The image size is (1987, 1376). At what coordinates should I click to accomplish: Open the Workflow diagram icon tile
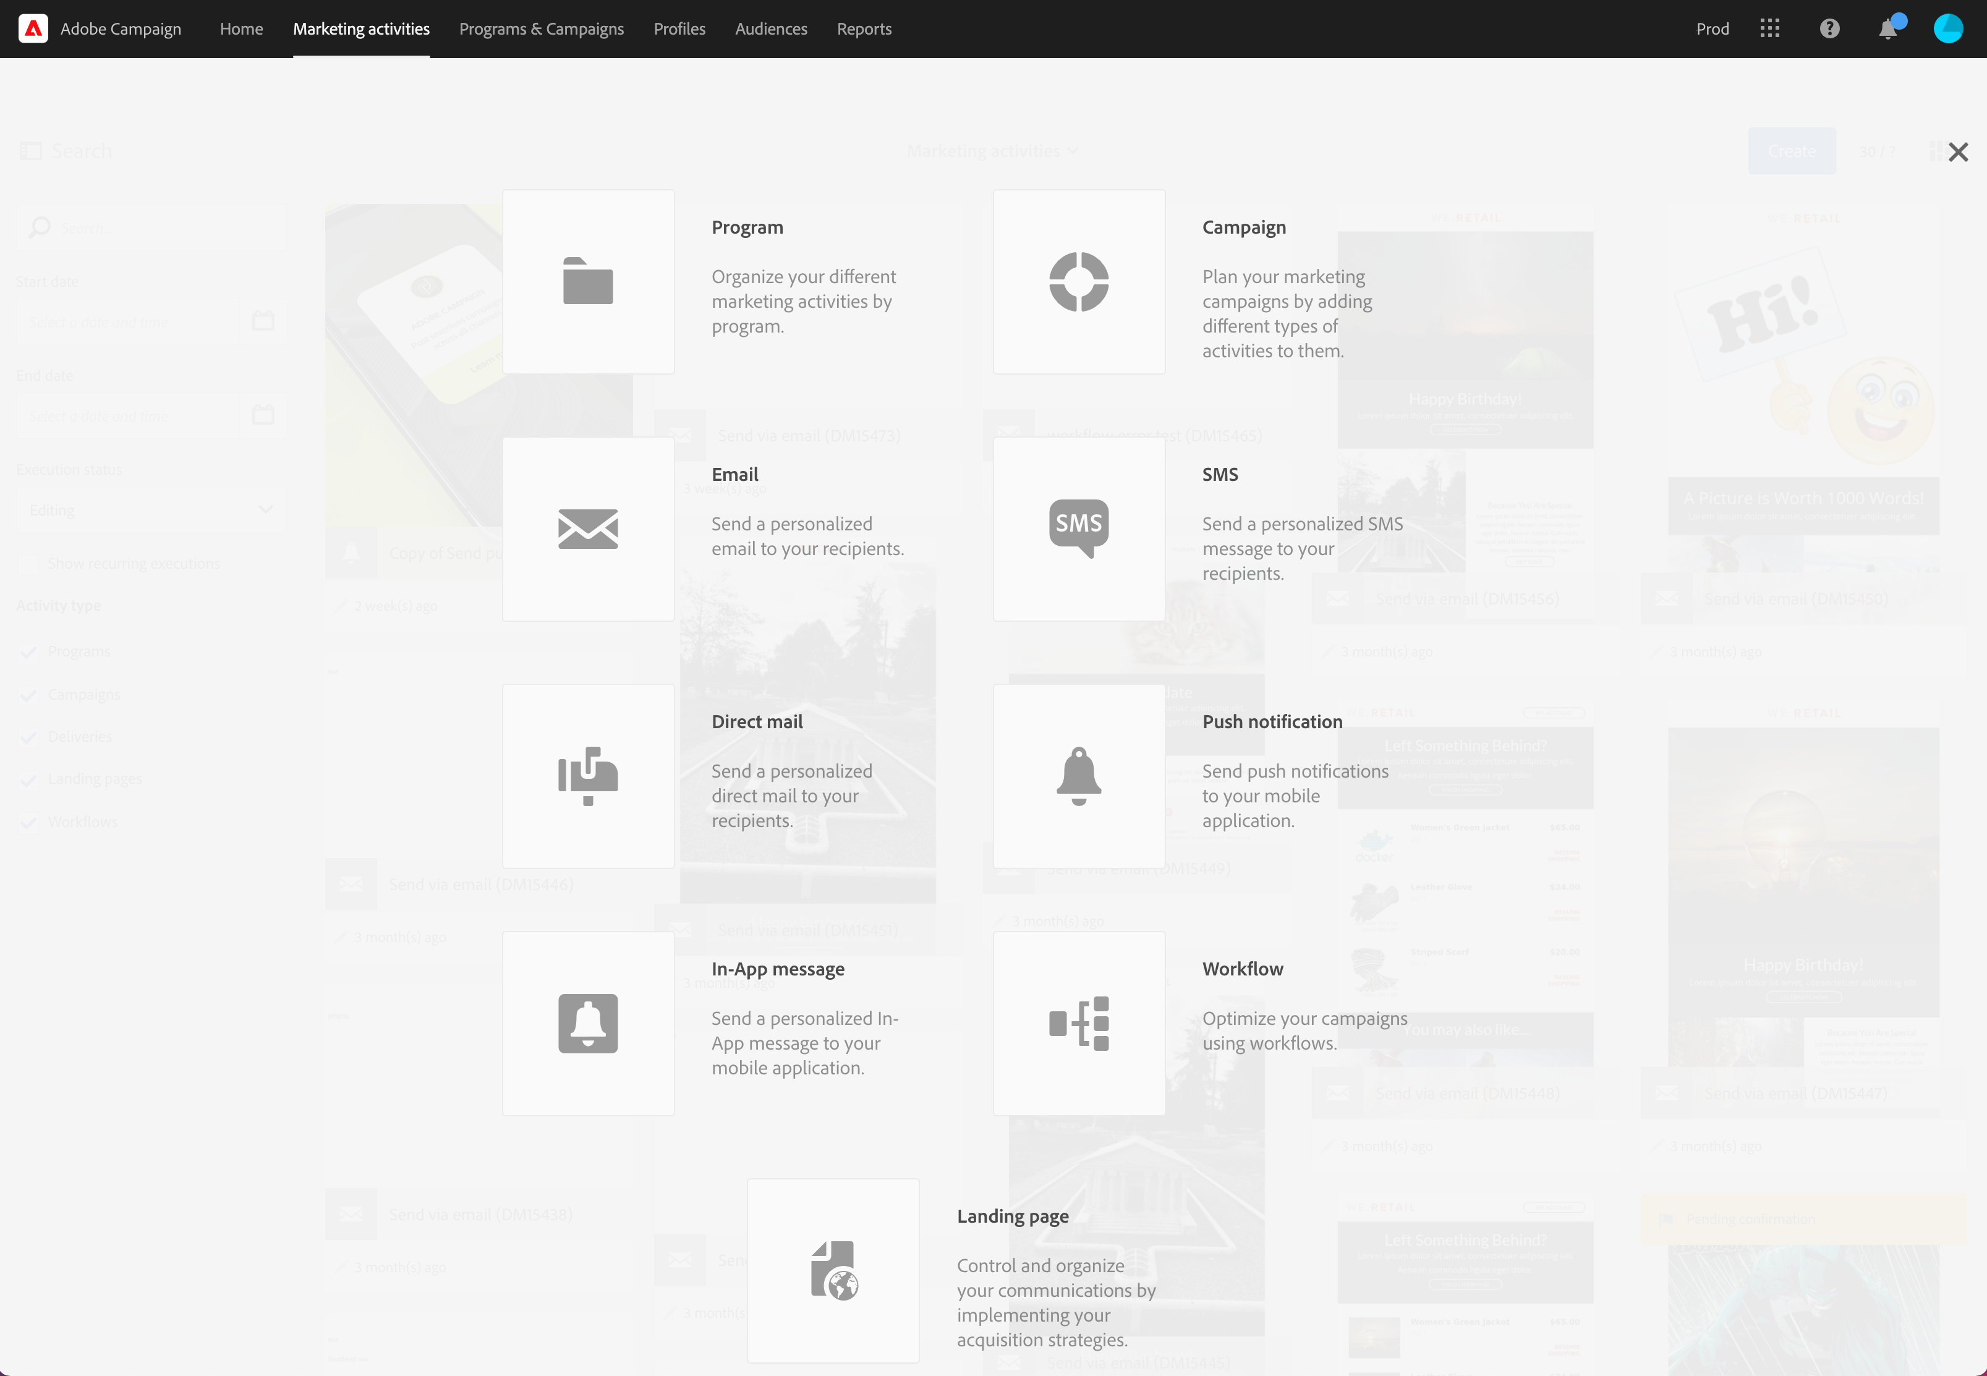(x=1078, y=1024)
